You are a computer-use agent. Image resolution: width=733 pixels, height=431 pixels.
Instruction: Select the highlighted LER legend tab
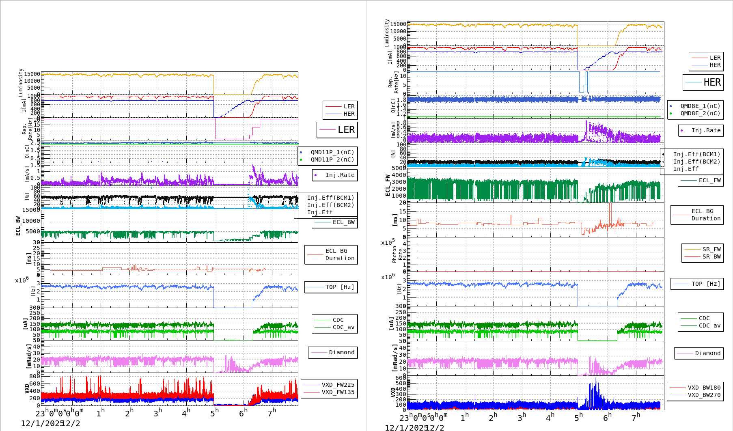[x=337, y=130]
